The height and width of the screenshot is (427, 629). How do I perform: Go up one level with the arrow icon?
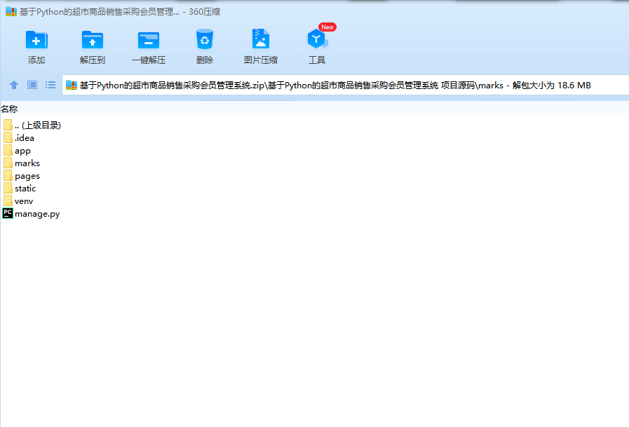[x=14, y=85]
